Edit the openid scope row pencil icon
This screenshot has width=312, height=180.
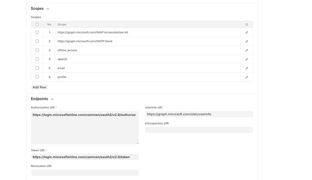[246, 60]
